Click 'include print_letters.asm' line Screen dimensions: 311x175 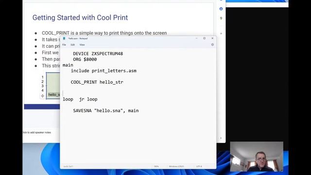104,71
